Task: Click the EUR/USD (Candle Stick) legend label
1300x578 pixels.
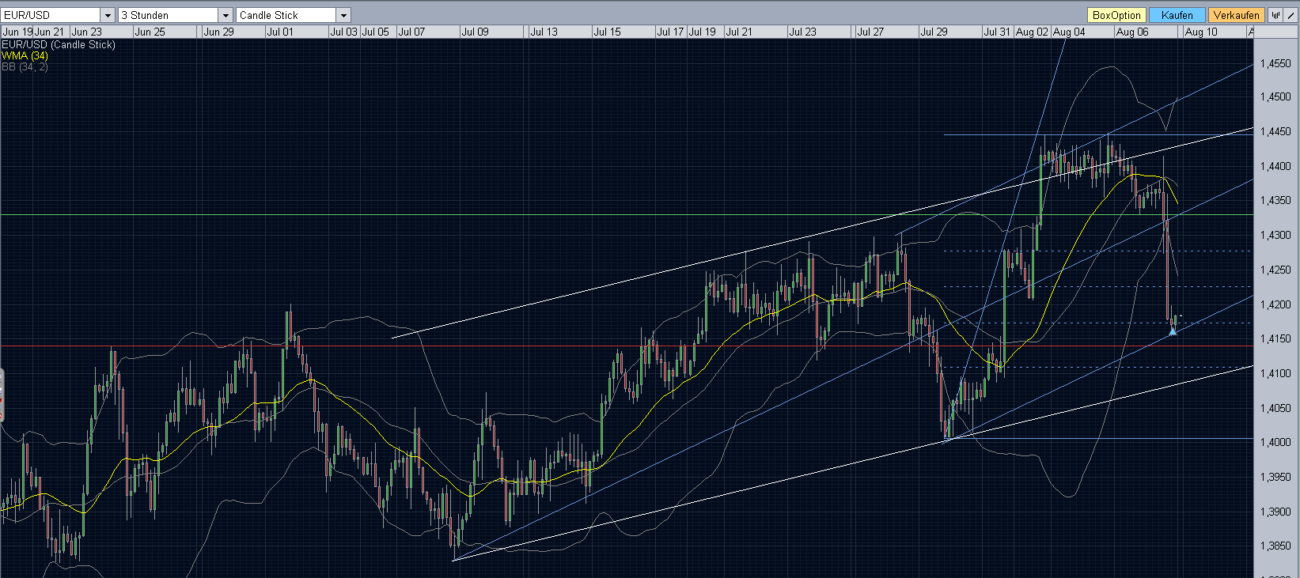Action: [x=59, y=45]
